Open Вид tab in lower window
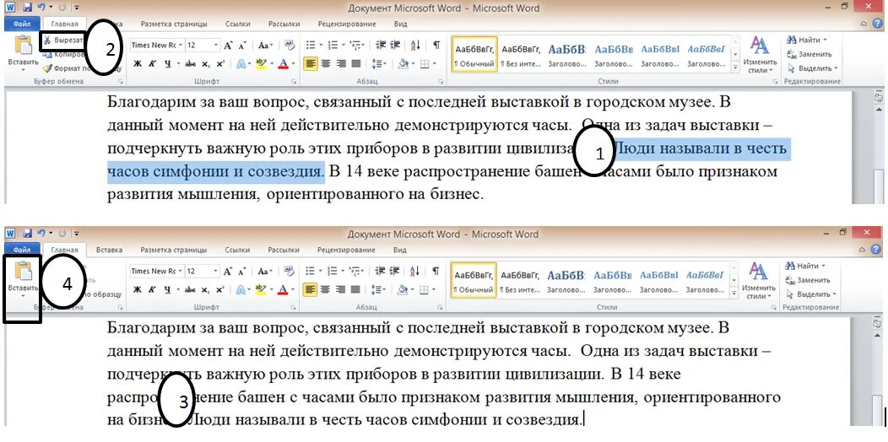The height and width of the screenshot is (442, 888). point(400,250)
